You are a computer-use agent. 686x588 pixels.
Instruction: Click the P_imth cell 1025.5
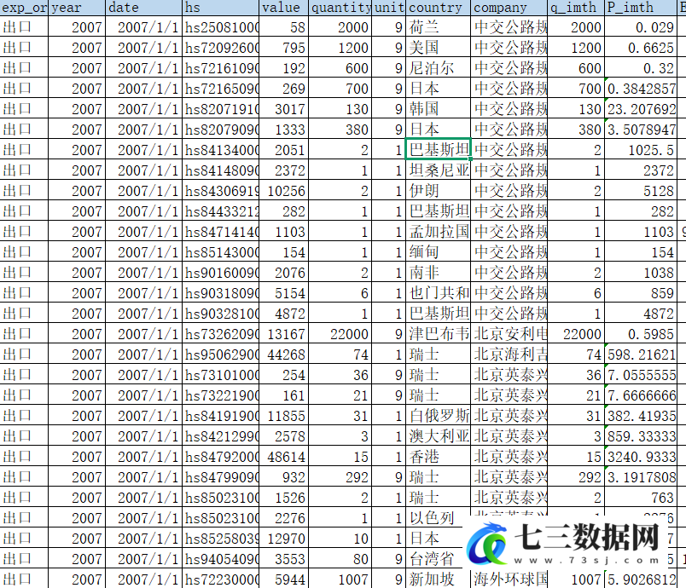(641, 150)
